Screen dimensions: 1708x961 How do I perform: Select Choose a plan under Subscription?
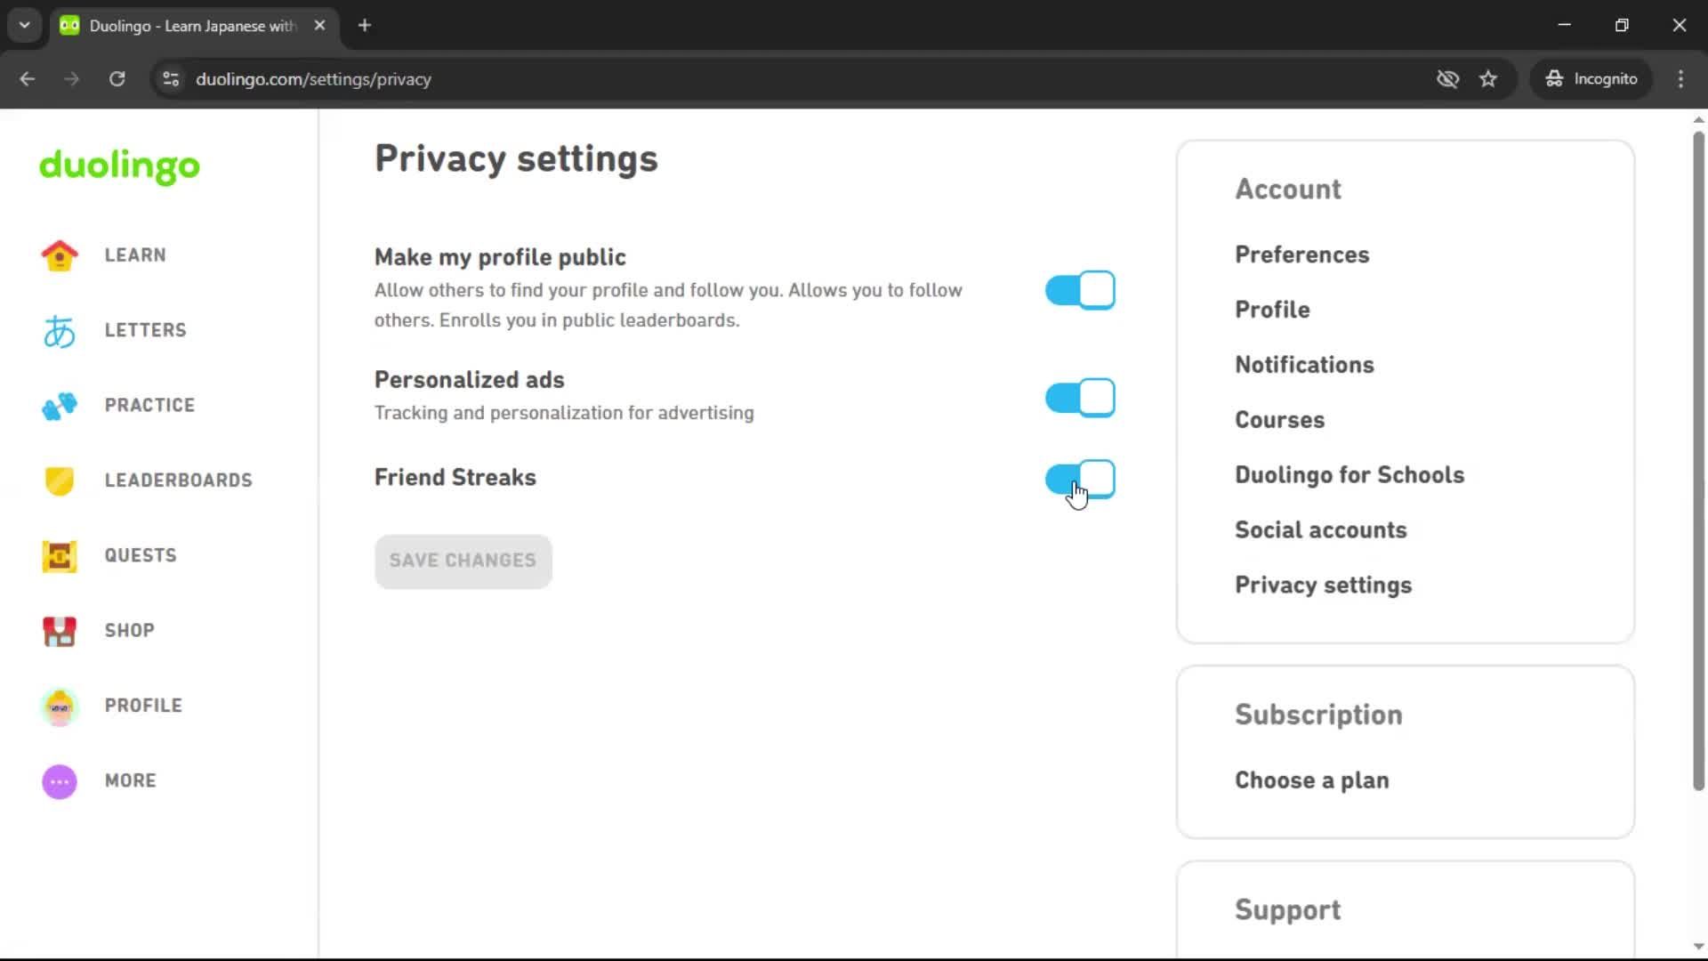pos(1311,780)
